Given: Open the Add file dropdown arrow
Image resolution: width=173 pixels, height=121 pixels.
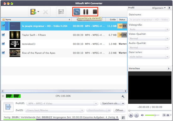Looking at the screenshot, I should point(38,11).
